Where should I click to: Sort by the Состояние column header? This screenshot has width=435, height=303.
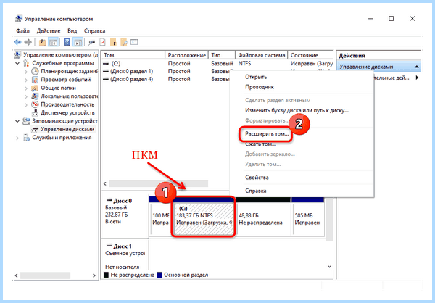311,55
